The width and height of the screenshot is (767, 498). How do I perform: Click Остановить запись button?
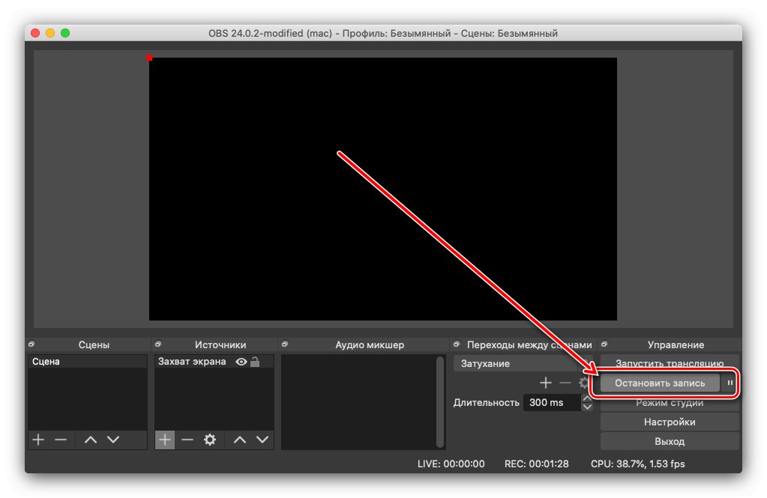point(660,383)
